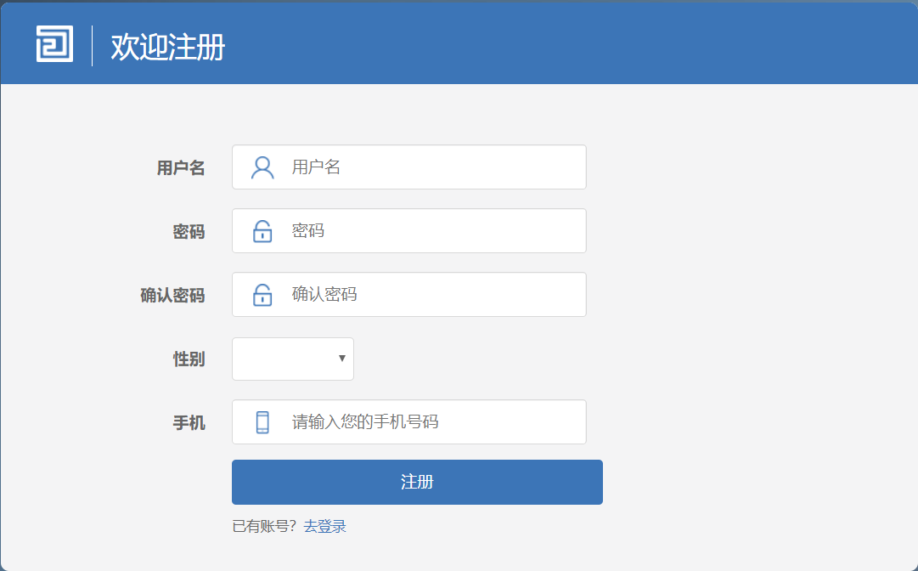Click the user silhouette icon in 用户名 field
This screenshot has width=918, height=571.
click(x=262, y=167)
